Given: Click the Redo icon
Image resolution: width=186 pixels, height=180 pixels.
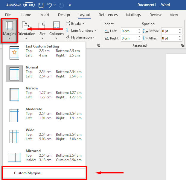Looking at the screenshot, I should point(62,5).
